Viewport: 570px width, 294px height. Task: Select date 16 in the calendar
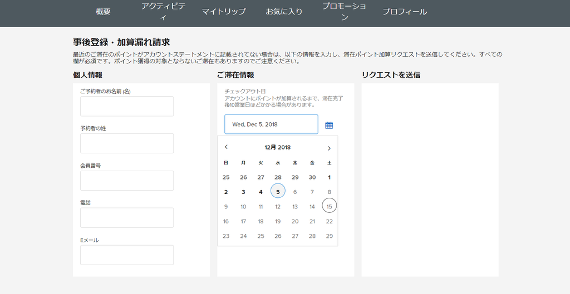[226, 221]
